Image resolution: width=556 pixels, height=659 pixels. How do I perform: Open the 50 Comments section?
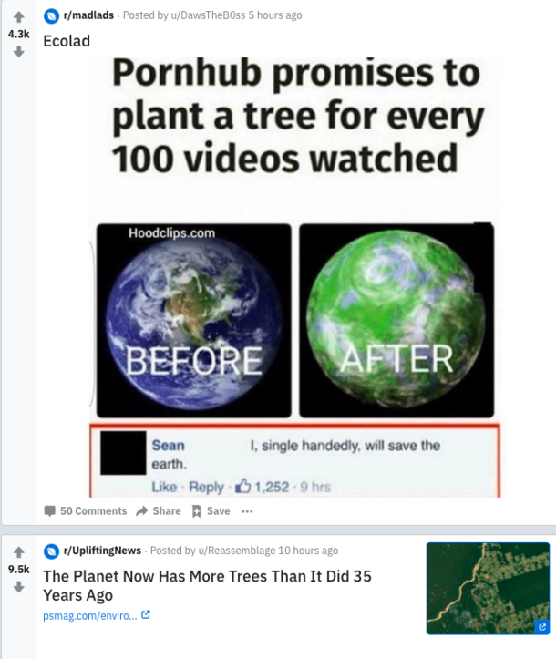86,511
